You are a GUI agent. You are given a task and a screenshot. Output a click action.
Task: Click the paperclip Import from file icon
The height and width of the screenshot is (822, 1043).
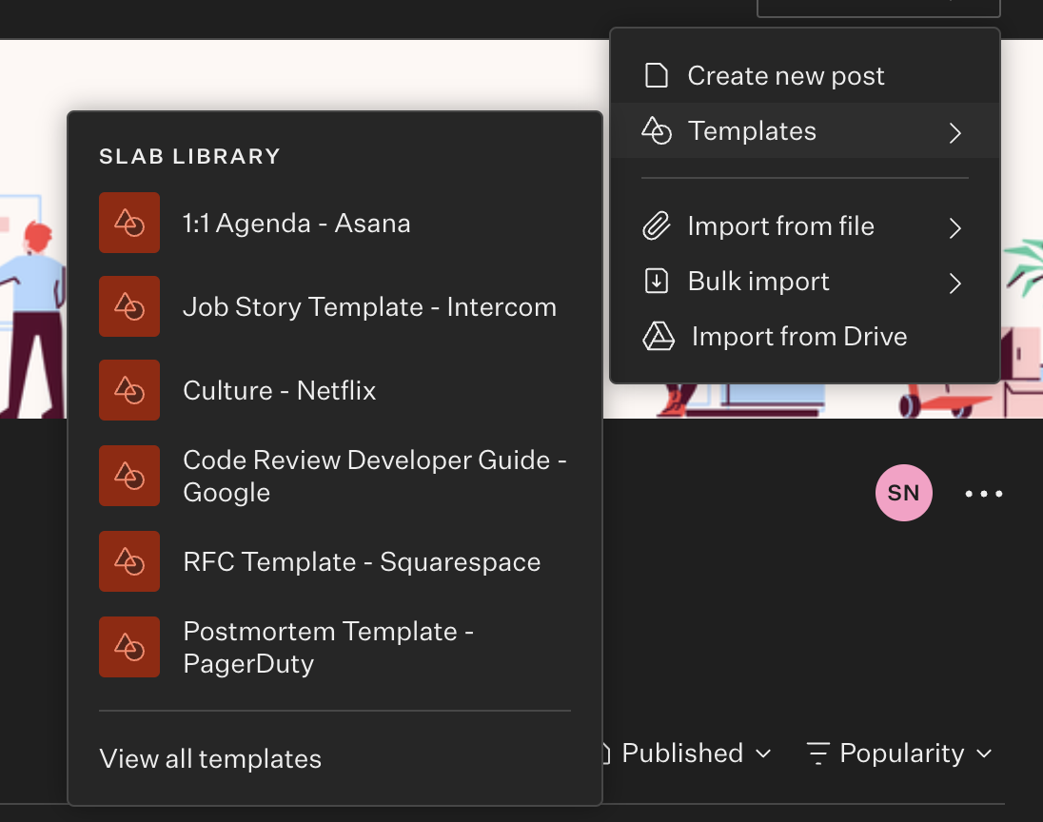pyautogui.click(x=657, y=226)
